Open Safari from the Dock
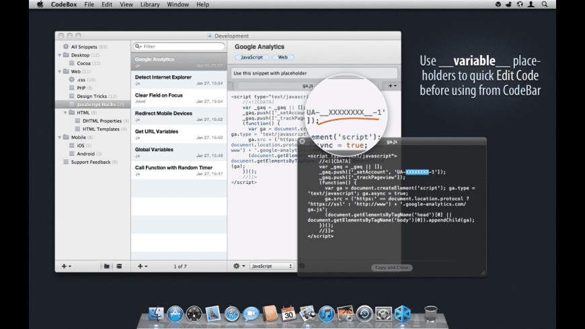 coord(232,314)
